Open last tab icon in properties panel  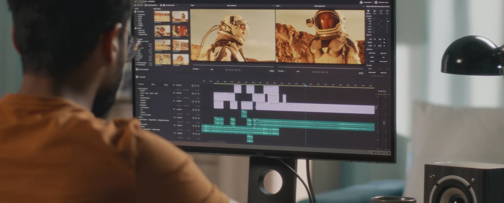pos(387,11)
